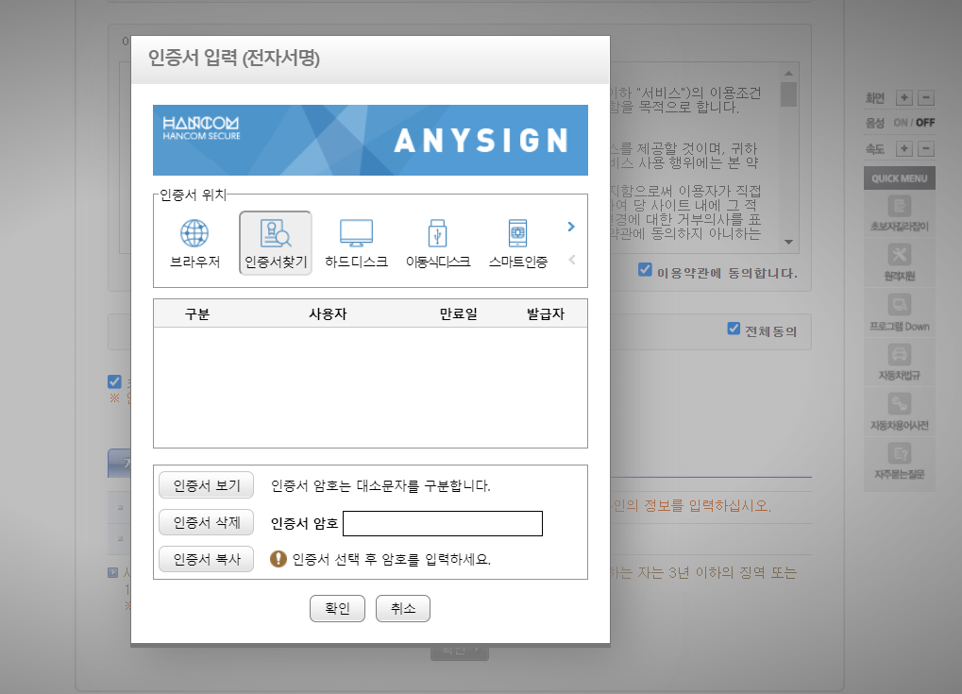
Task: Toggle the checkbox left of the dialog
Action: point(114,381)
